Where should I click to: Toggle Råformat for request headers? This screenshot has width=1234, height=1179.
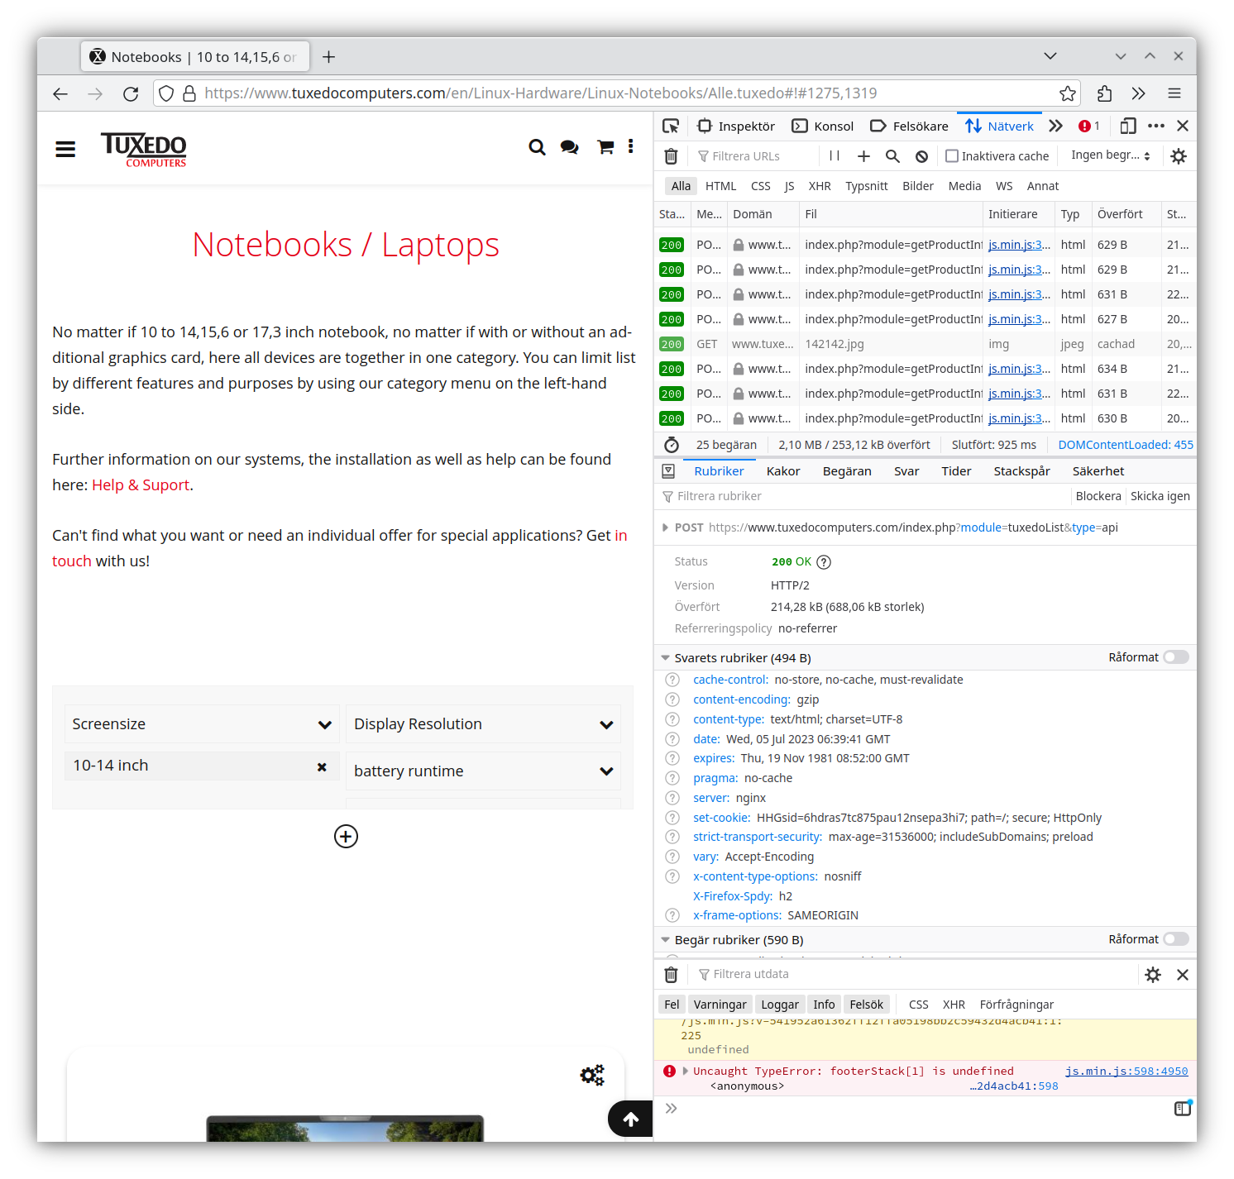pos(1175,939)
